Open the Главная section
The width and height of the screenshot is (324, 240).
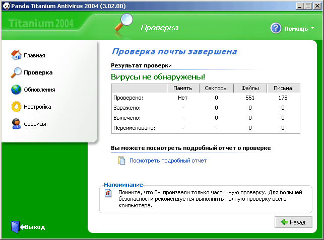[x=34, y=55]
